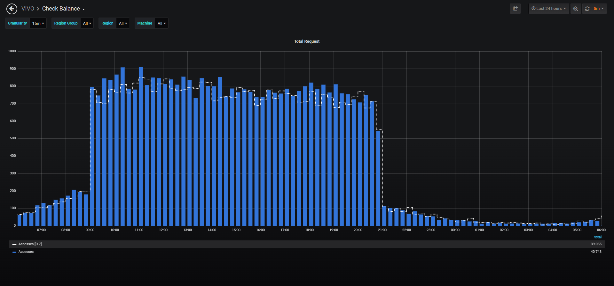The height and width of the screenshot is (286, 614).
Task: Click the zoom out magnifier icon
Action: pyautogui.click(x=576, y=9)
